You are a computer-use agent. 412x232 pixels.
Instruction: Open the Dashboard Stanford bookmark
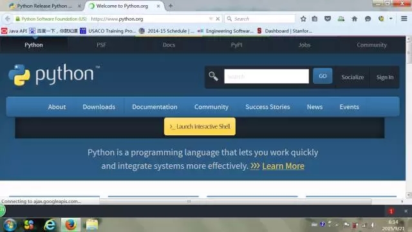(285, 31)
